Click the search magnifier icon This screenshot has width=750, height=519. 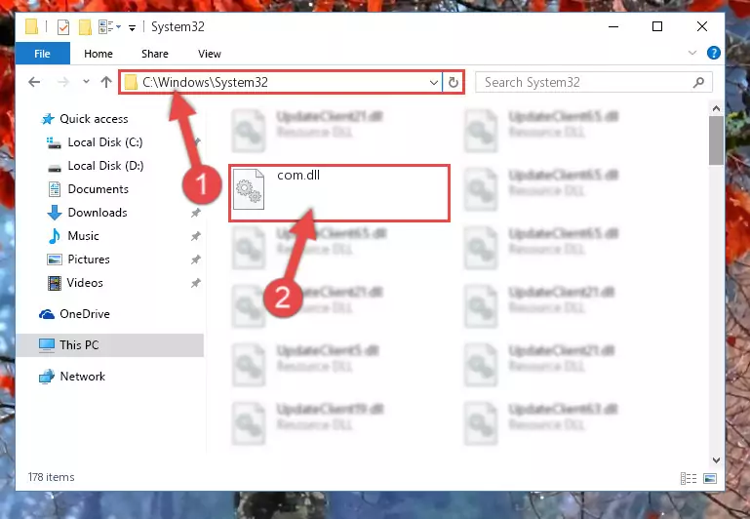tap(698, 82)
